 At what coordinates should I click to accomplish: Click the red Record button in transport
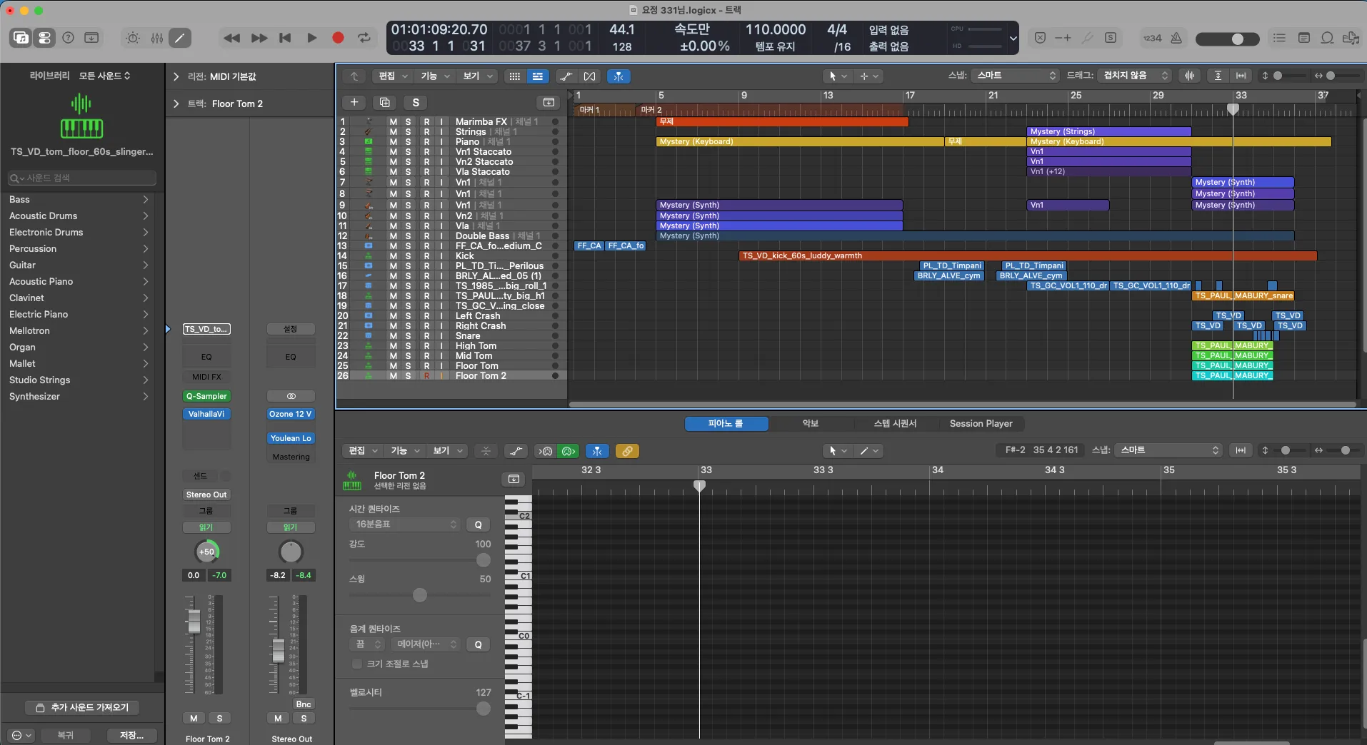pos(338,38)
